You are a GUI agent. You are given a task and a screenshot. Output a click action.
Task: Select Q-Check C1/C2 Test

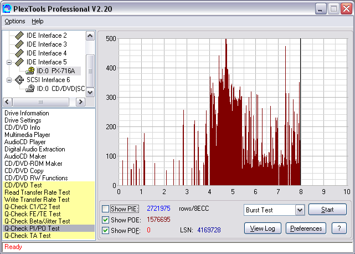49,207
